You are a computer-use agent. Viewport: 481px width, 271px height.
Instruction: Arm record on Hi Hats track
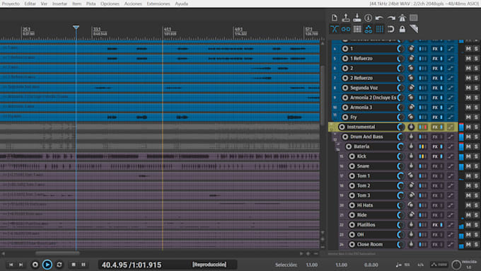[352, 205]
